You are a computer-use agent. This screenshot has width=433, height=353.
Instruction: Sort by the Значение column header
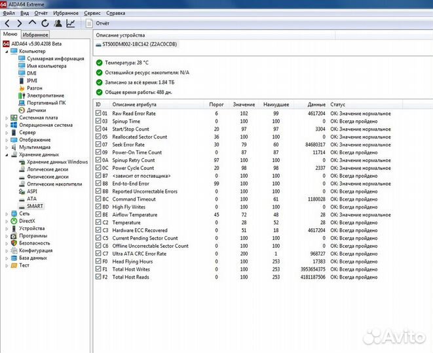pos(244,105)
